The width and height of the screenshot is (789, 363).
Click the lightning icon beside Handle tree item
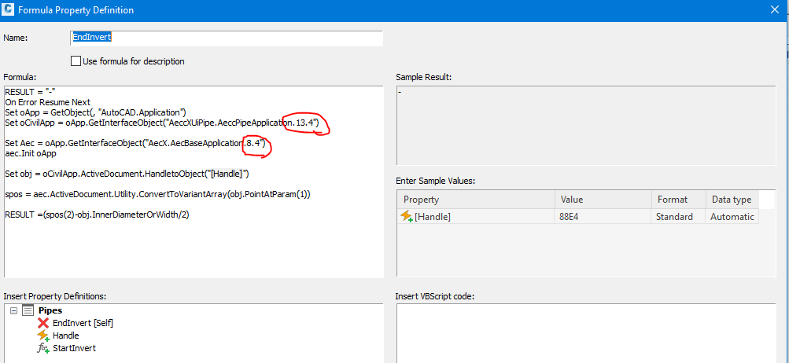(43, 335)
